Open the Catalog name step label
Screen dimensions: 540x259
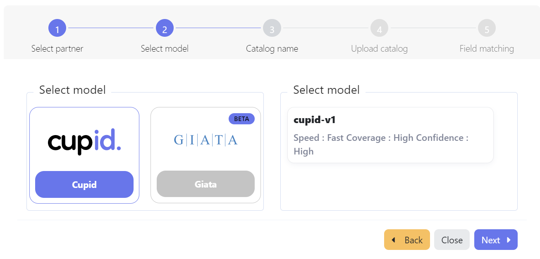(x=272, y=49)
